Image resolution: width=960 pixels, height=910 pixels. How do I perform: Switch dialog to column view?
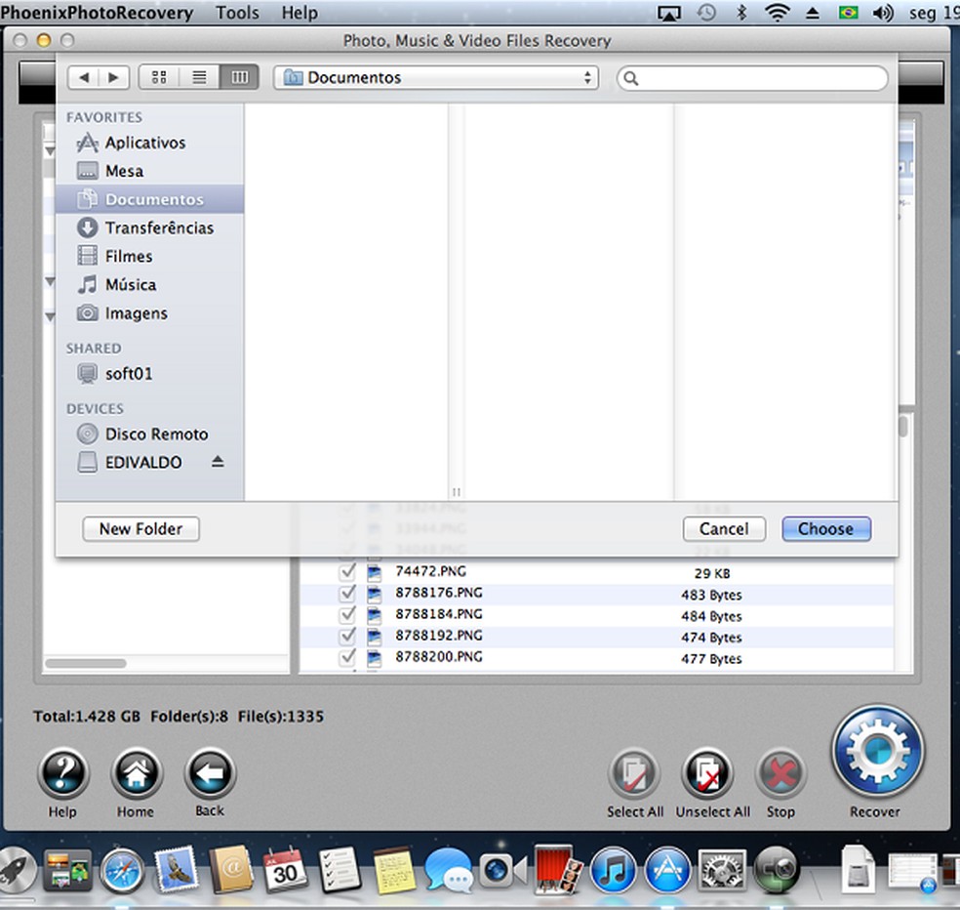point(239,77)
